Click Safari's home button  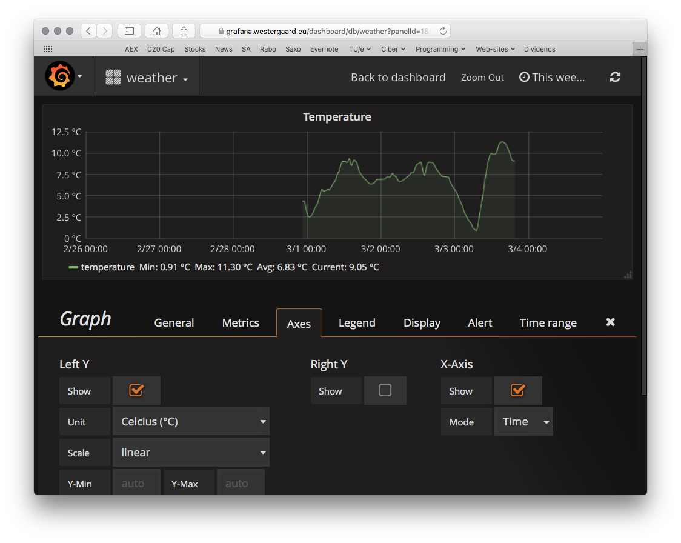[157, 31]
